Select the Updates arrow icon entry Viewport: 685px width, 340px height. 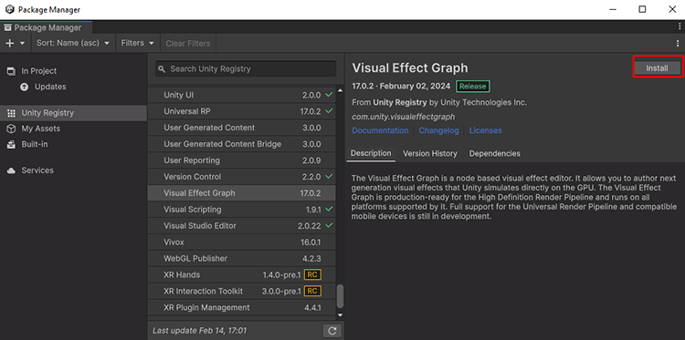(x=25, y=87)
